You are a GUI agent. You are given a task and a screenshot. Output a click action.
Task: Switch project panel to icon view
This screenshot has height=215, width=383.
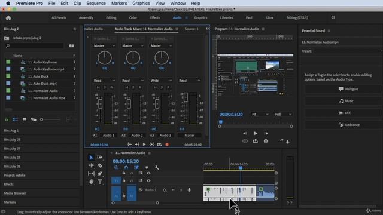point(25,119)
